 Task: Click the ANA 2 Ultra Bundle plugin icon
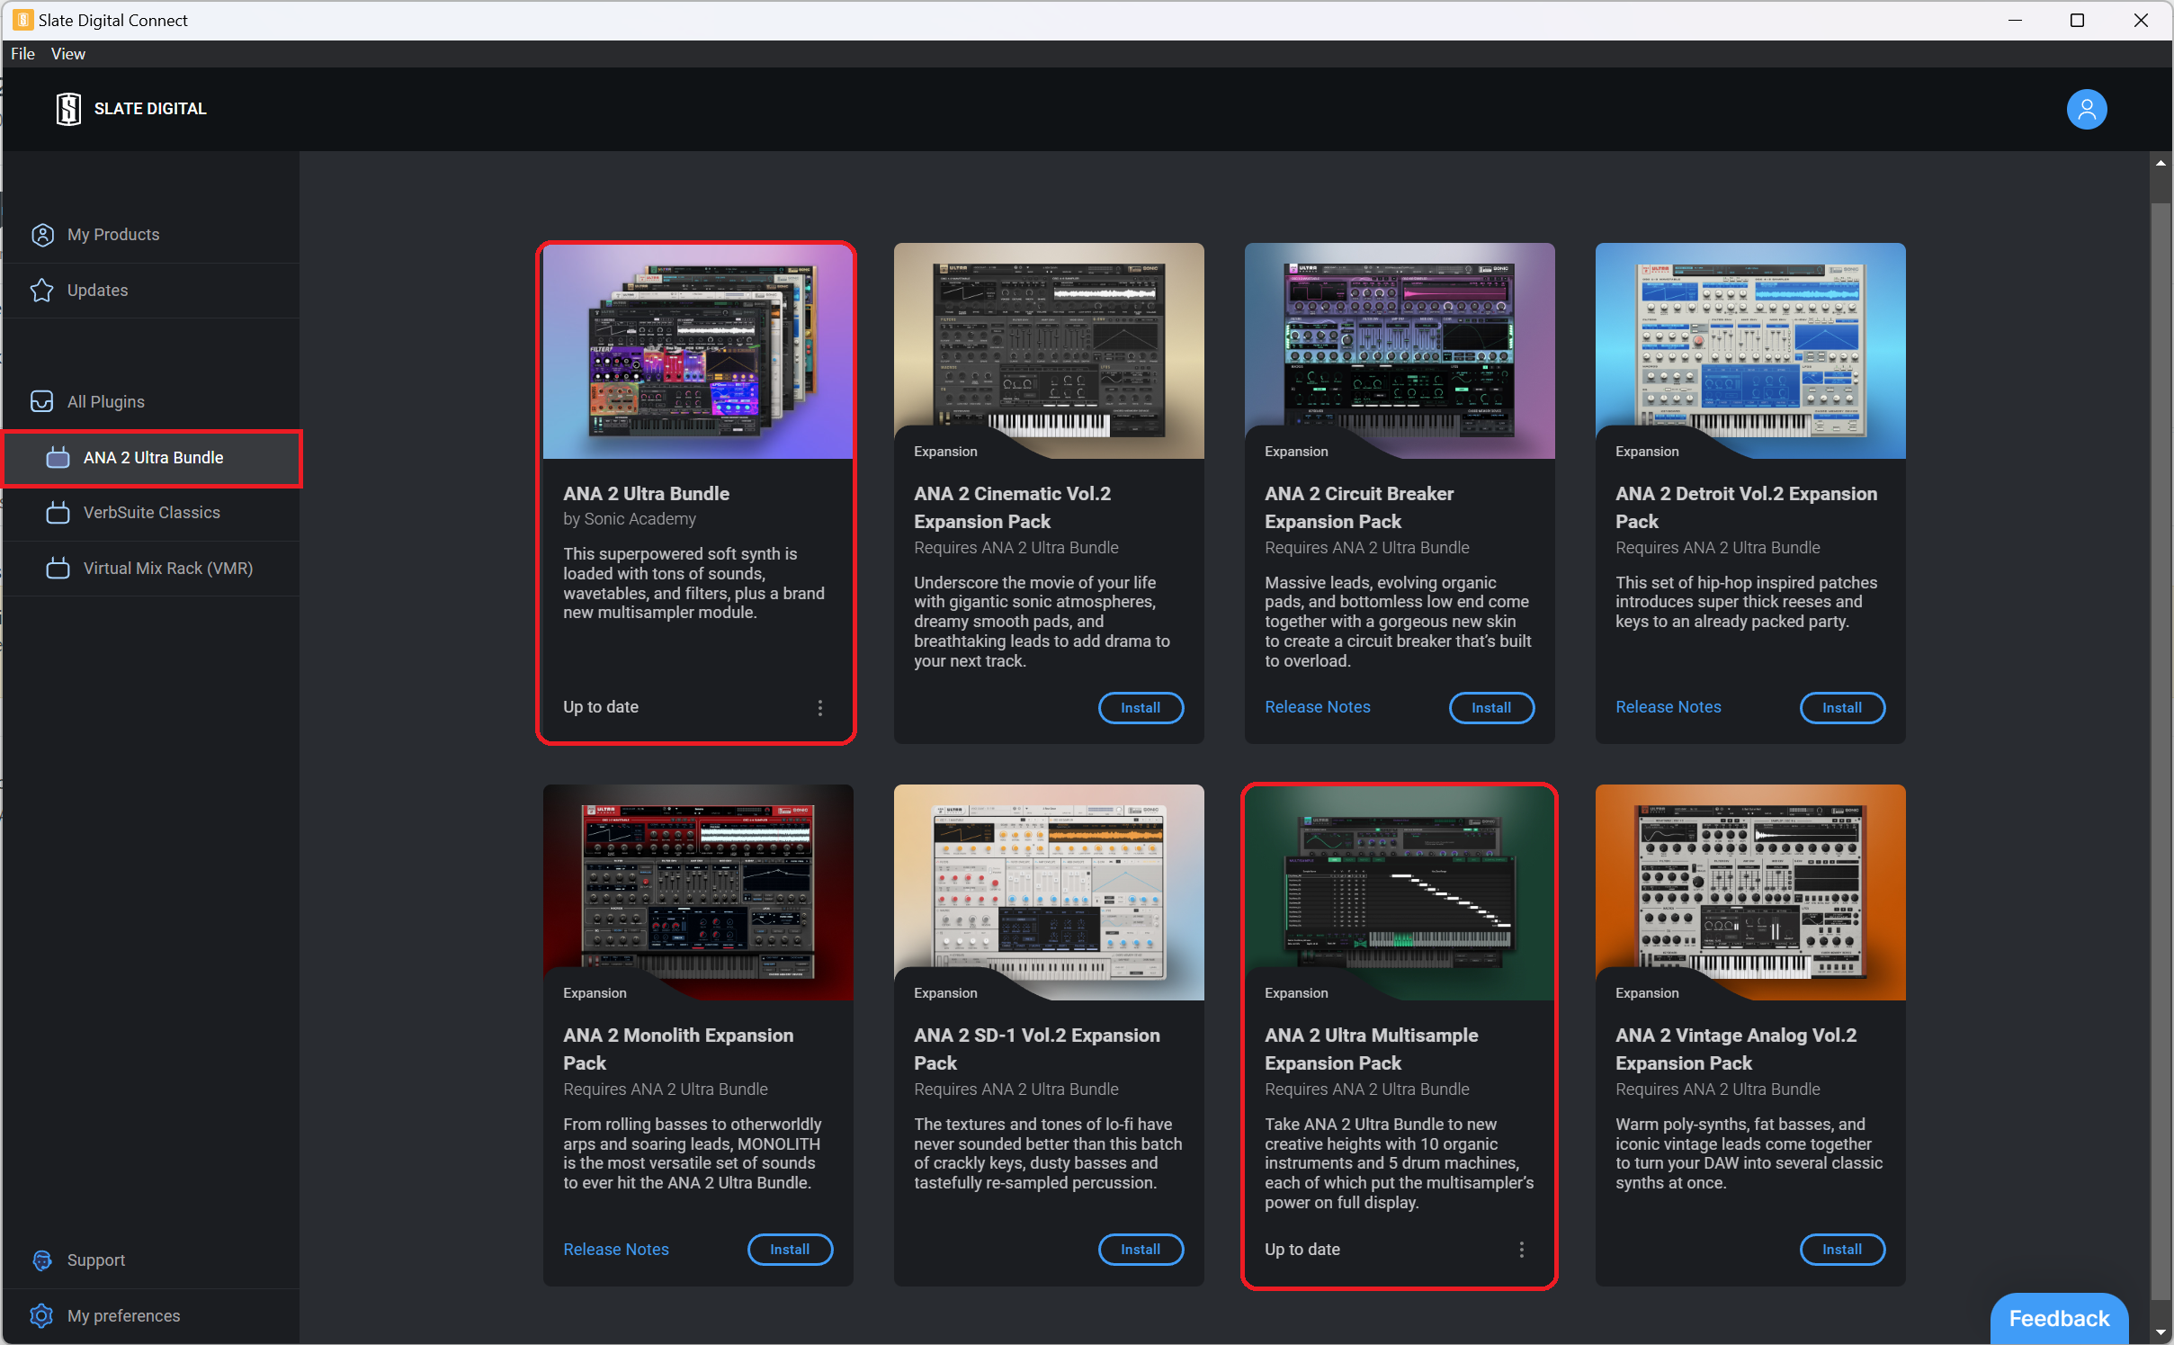tap(58, 457)
